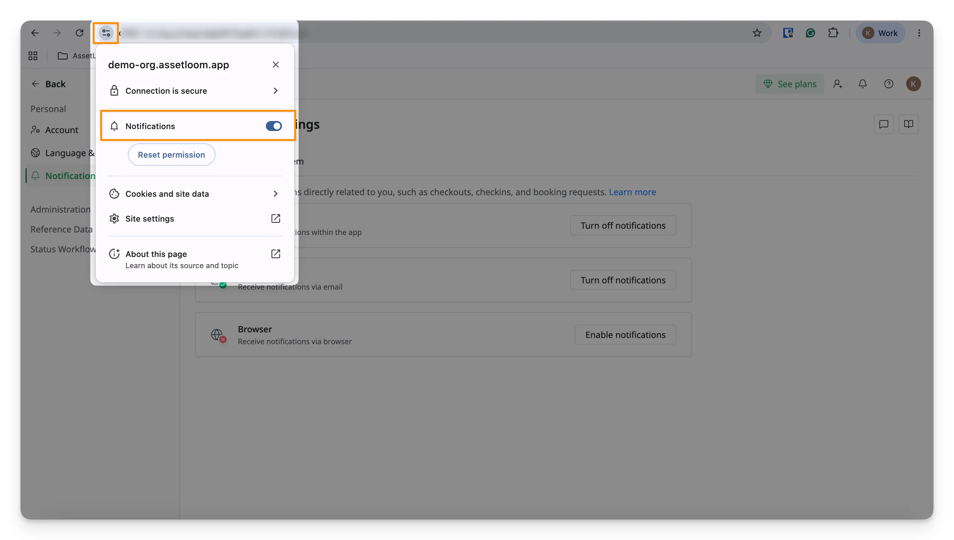The height and width of the screenshot is (540, 954).
Task: Open Account settings in sidebar
Action: coord(55,130)
